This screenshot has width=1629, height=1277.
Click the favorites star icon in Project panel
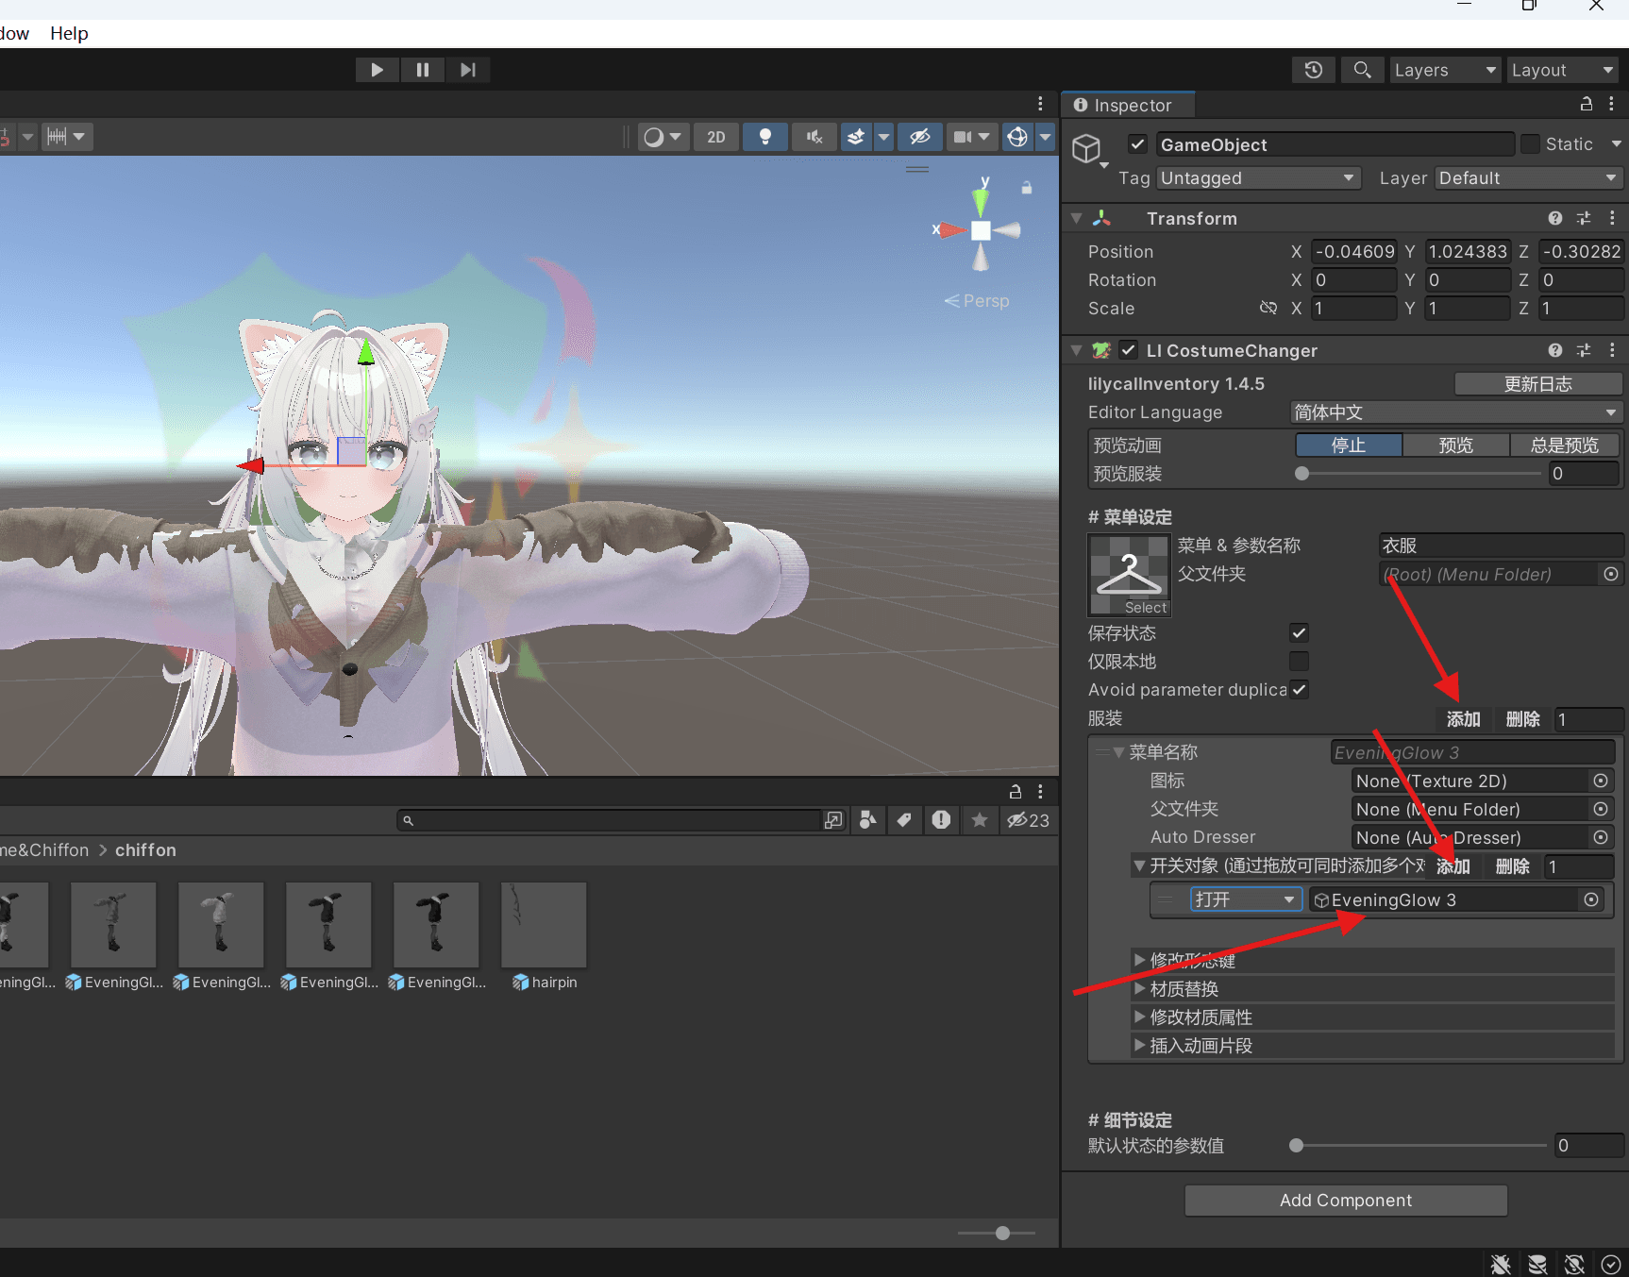pos(979,820)
